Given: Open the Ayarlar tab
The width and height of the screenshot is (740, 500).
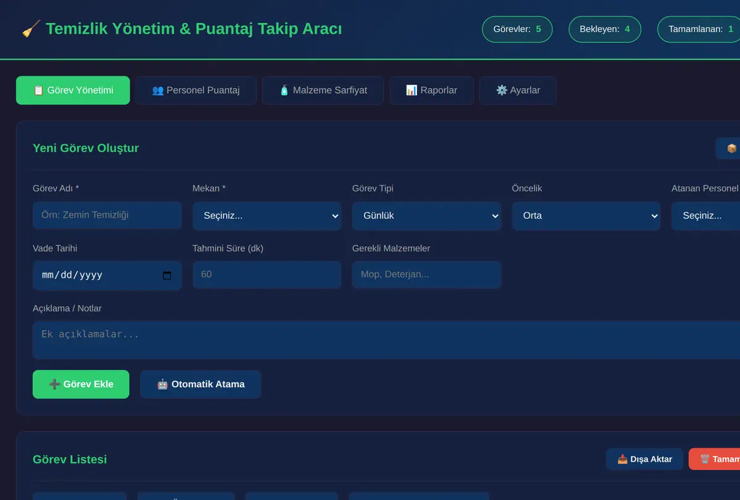Looking at the screenshot, I should click(x=518, y=90).
